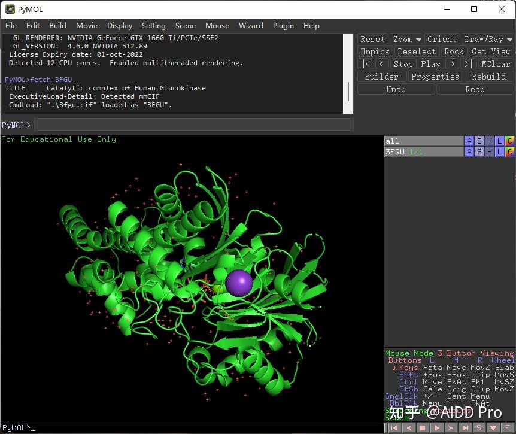516x434 pixels.
Task: Open the Plugin menu
Action: tap(283, 25)
